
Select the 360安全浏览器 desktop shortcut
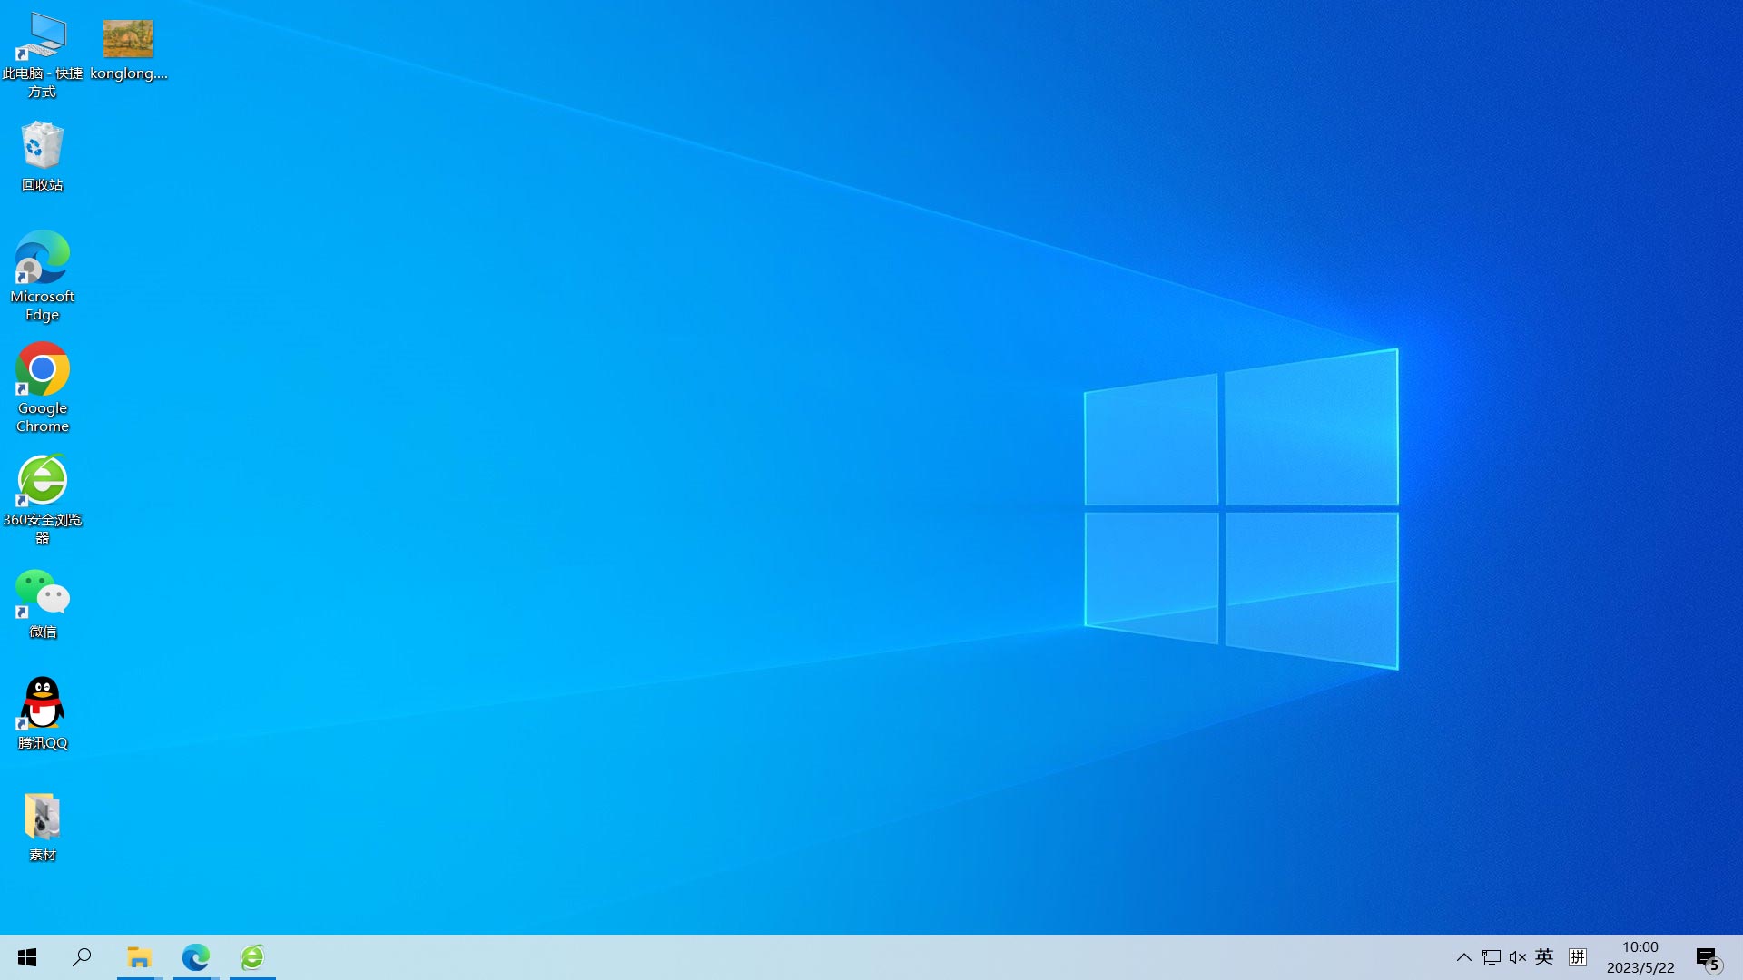click(x=42, y=481)
